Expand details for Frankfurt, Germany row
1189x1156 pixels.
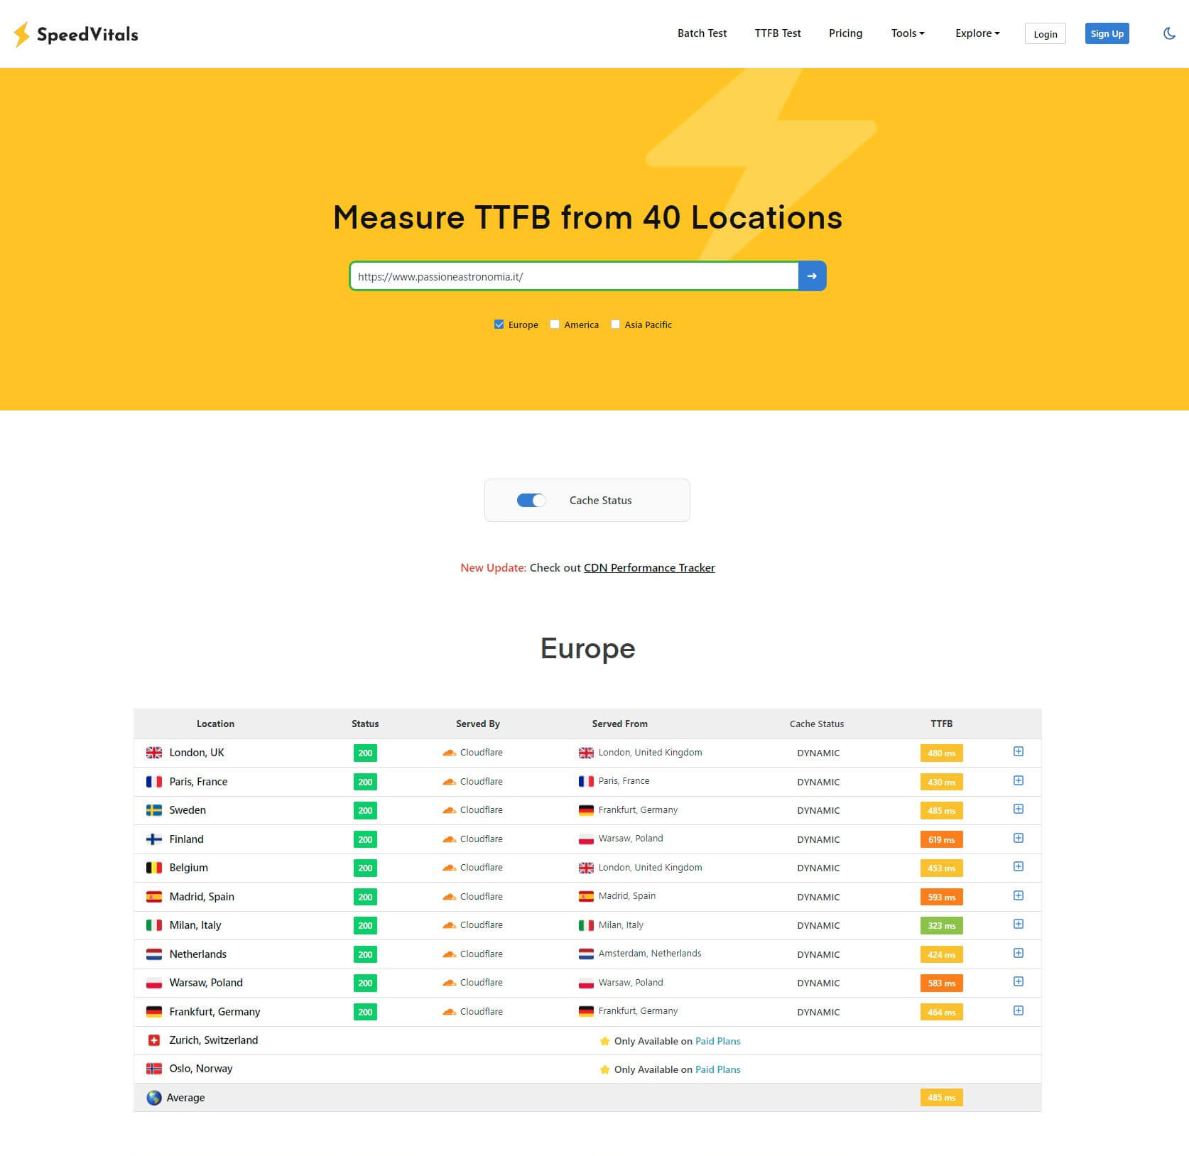pos(1018,1010)
